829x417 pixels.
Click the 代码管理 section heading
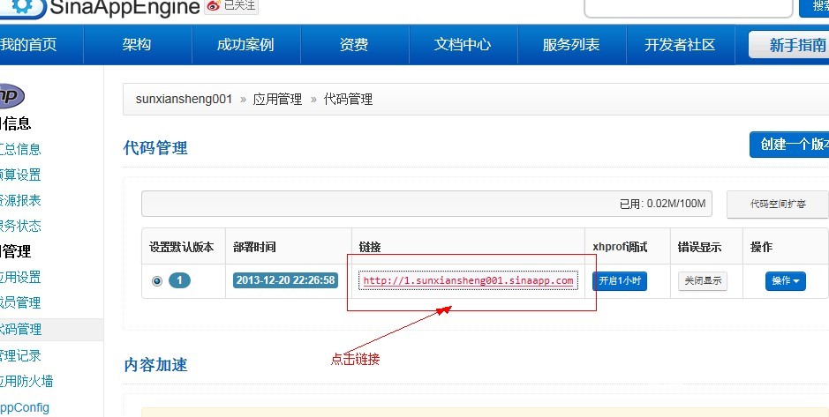[x=155, y=148]
